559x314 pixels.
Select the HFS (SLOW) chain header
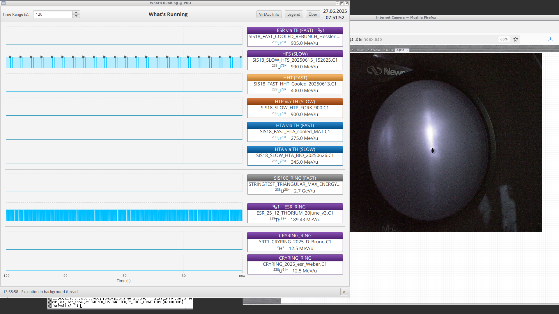pyautogui.click(x=295, y=54)
